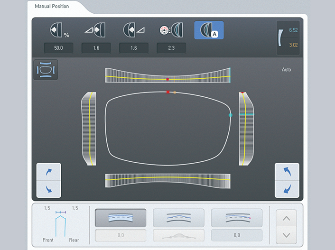Edit the 2.3 base curve field

171,48
